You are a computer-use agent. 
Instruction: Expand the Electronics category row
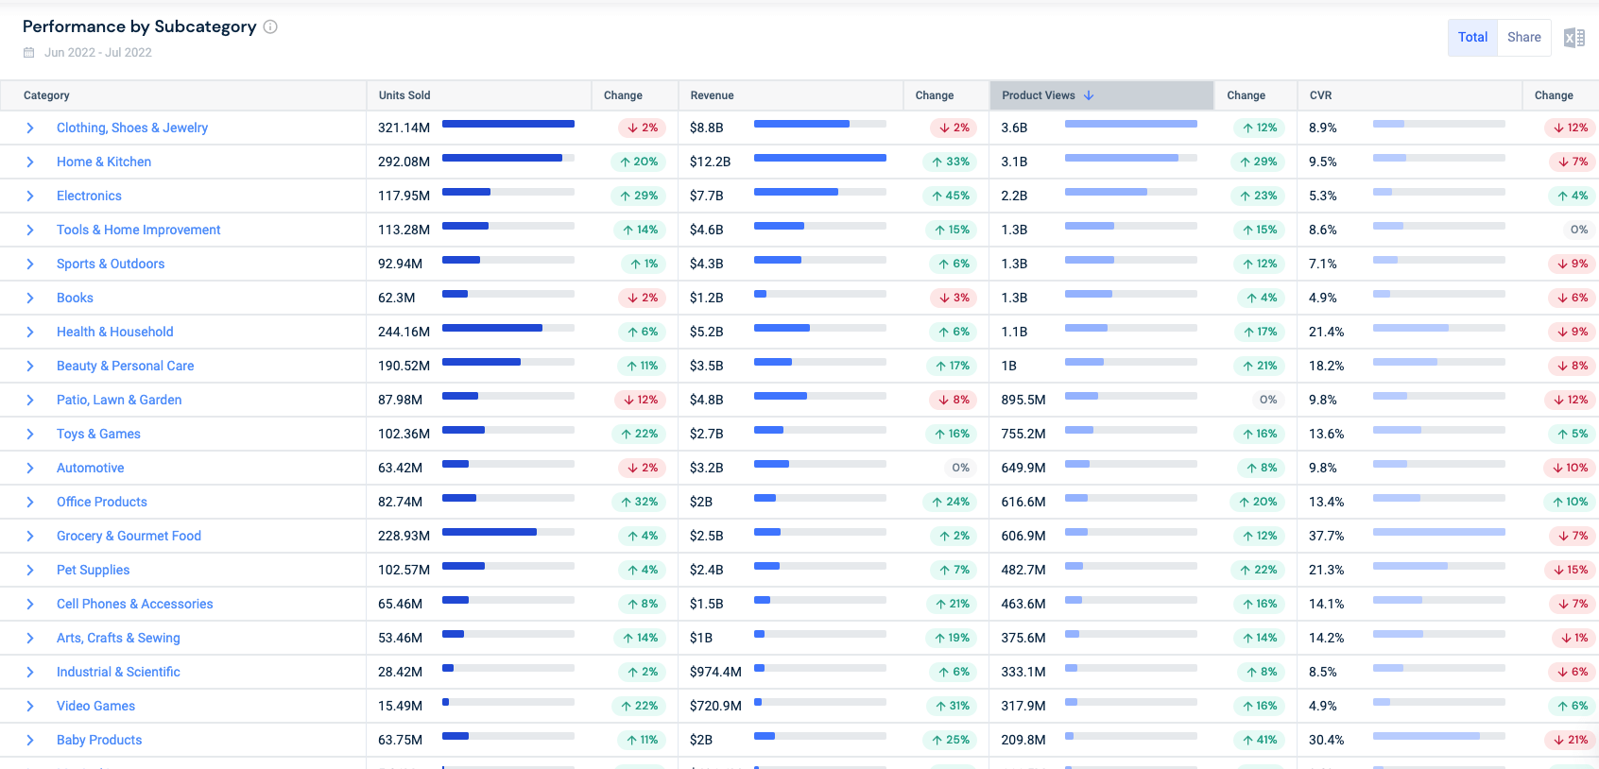[x=30, y=197]
